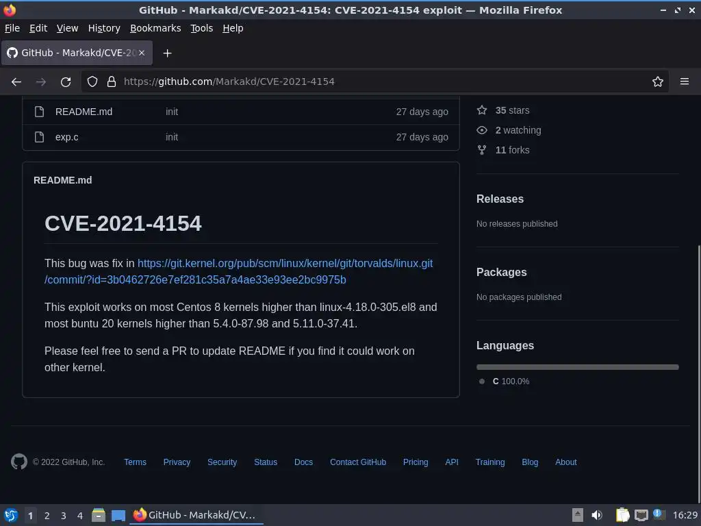Open the Bookmarks menu
This screenshot has height=526, width=701.
(x=155, y=28)
